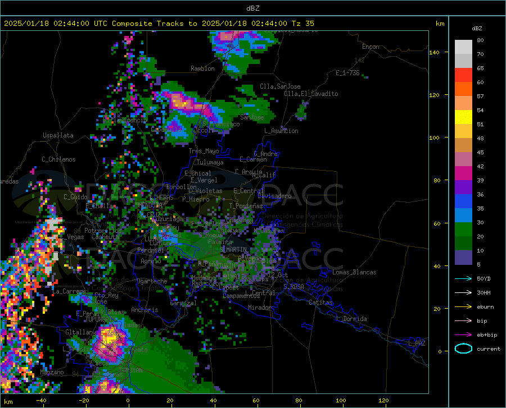The height and width of the screenshot is (408, 506).
Task: Click the Clla.El_Cavadito label
Action: tap(311, 94)
